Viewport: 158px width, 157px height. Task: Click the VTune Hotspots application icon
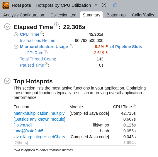(6, 5)
